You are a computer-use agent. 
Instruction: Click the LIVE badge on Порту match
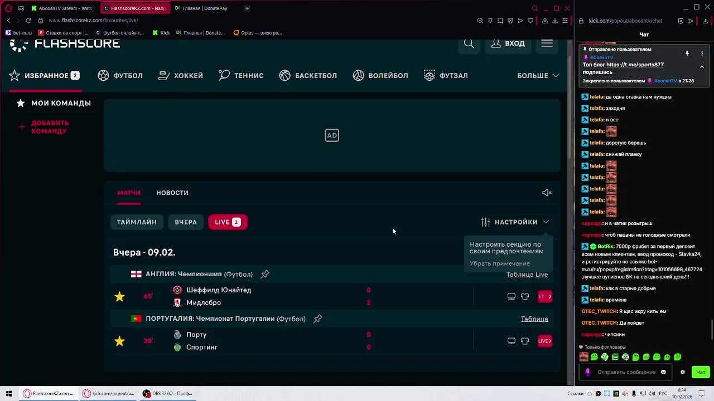pyautogui.click(x=545, y=341)
